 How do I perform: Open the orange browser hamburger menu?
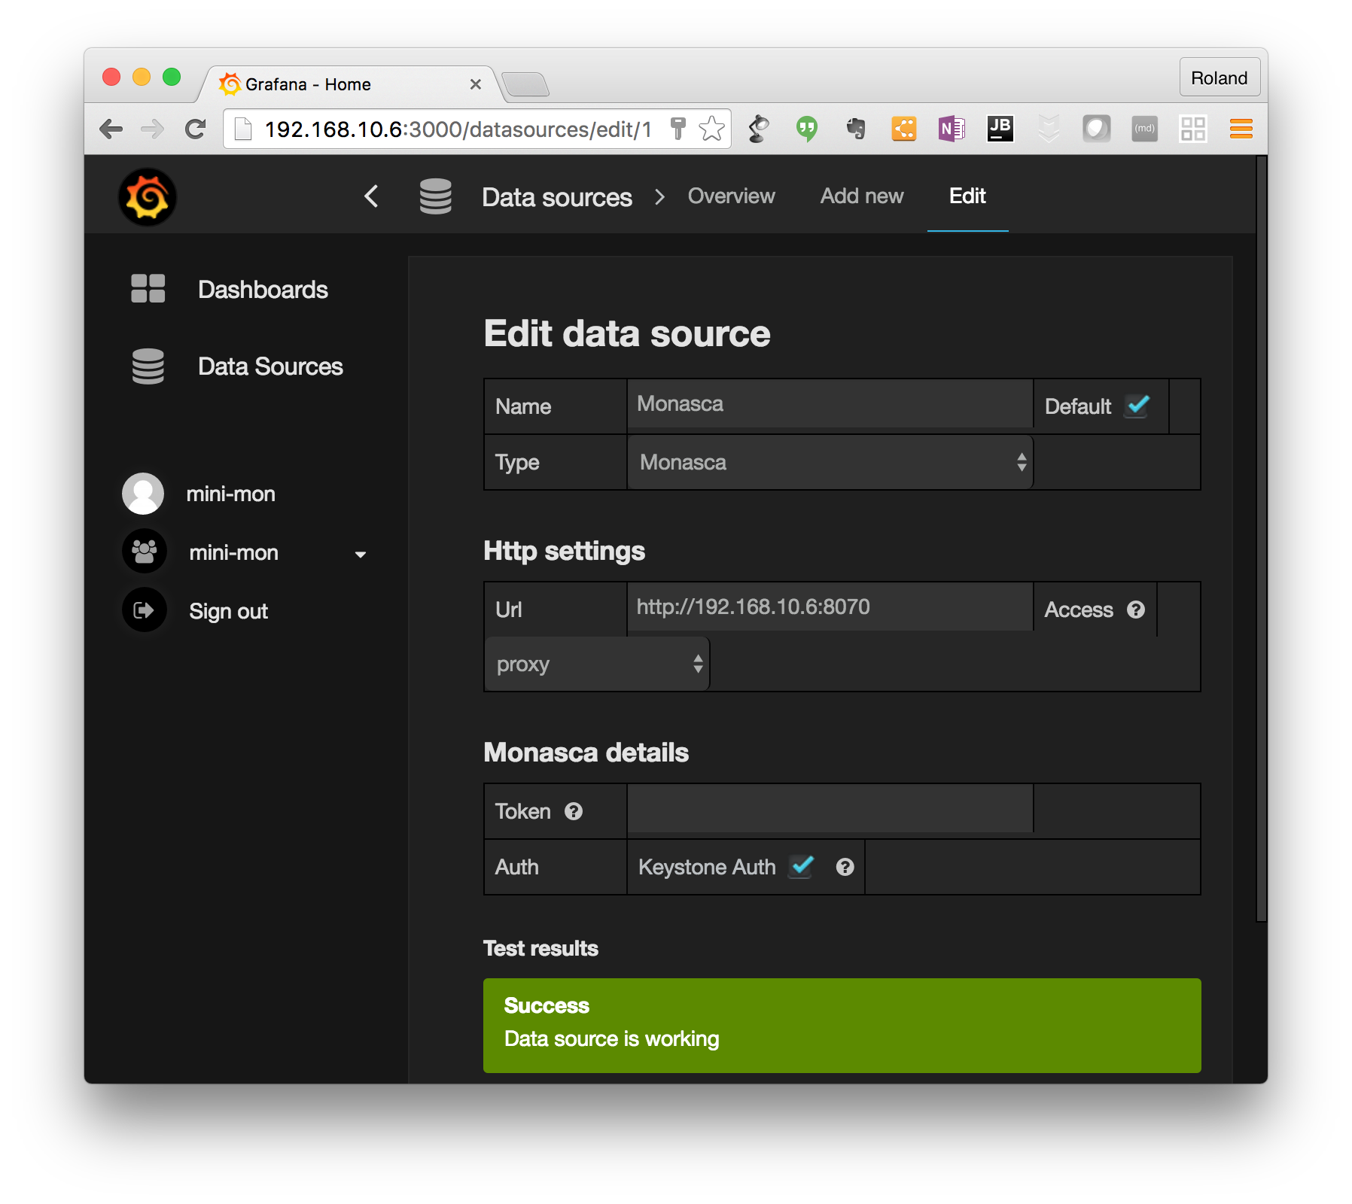point(1241,129)
